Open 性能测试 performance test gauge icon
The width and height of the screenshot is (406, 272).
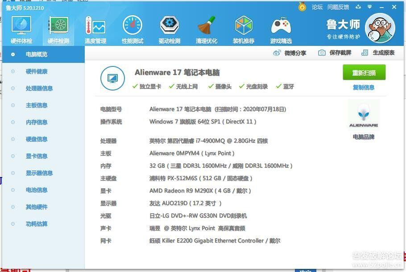133,29
